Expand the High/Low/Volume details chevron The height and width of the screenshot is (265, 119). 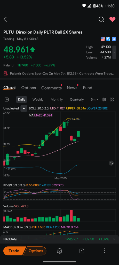tap(114, 52)
